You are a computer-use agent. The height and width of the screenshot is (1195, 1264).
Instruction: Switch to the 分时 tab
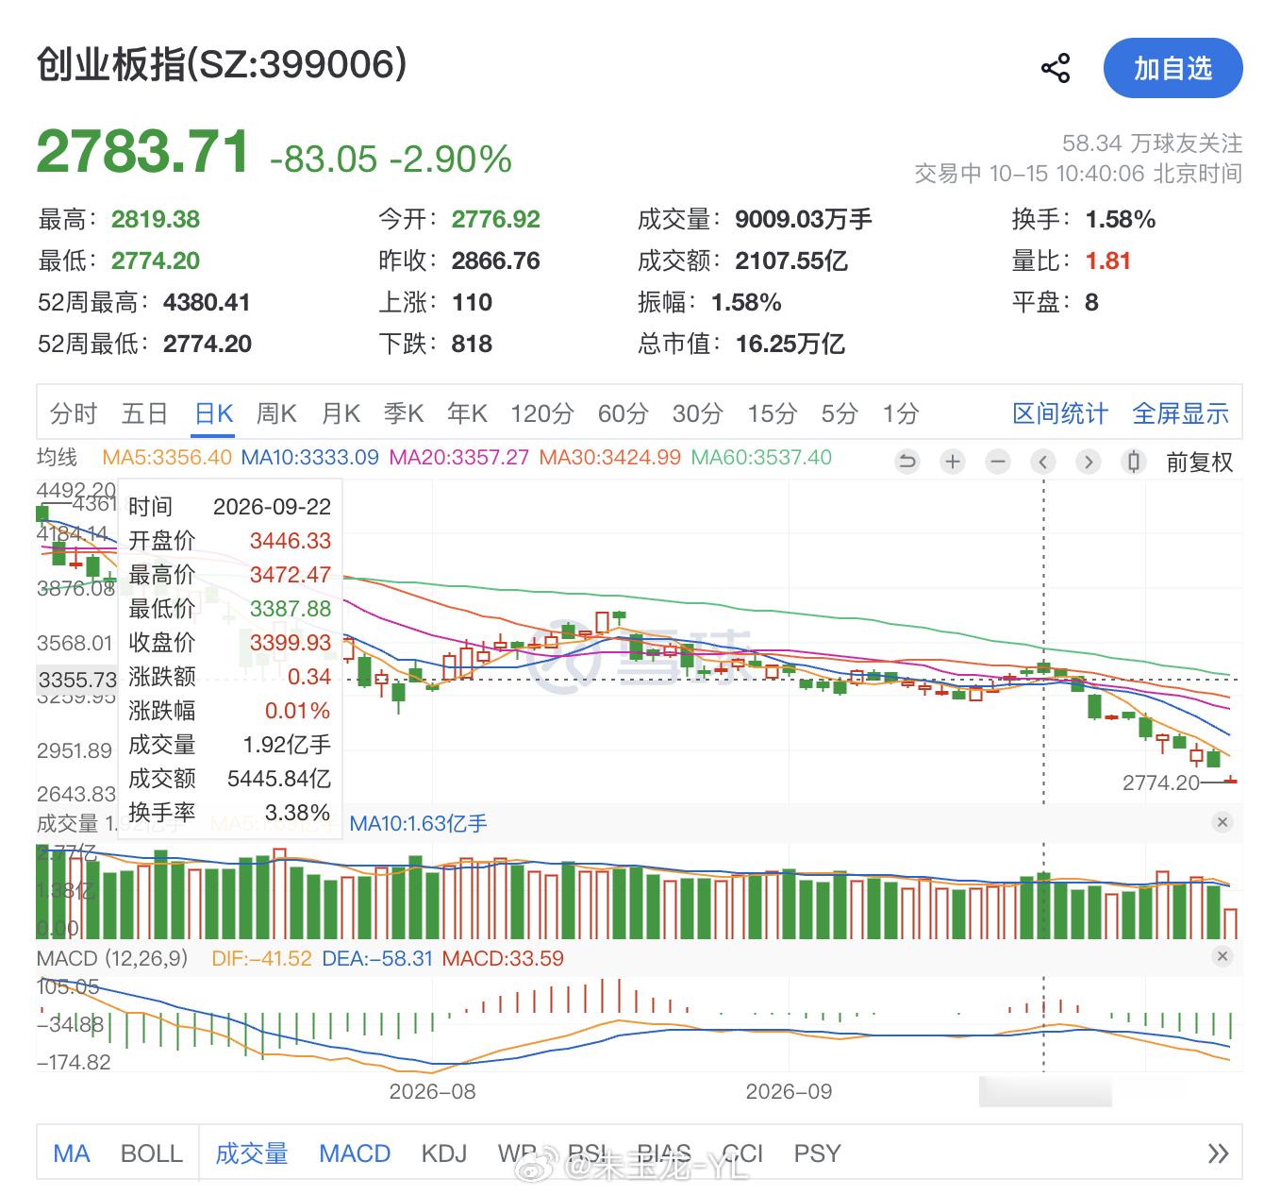pyautogui.click(x=73, y=413)
